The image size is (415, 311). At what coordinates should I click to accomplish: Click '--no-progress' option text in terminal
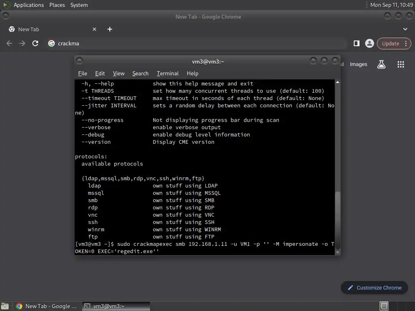103,120
